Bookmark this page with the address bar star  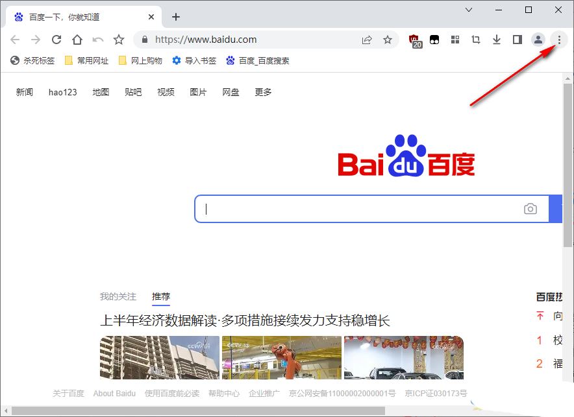pyautogui.click(x=388, y=40)
